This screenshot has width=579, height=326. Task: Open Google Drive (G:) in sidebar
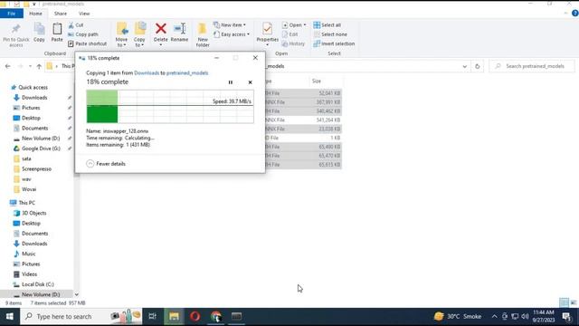[x=41, y=149]
